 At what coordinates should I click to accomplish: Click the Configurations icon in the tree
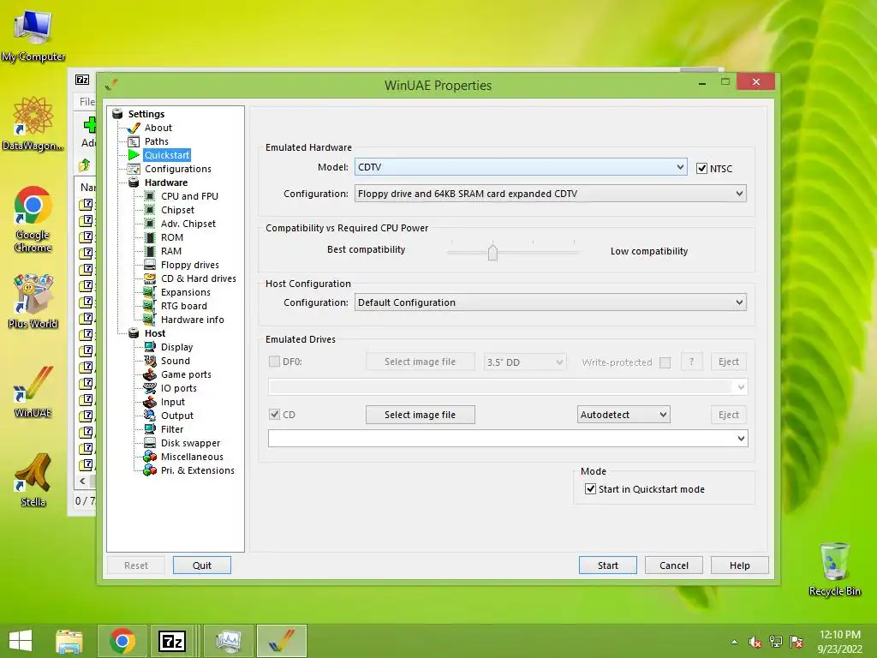(134, 169)
